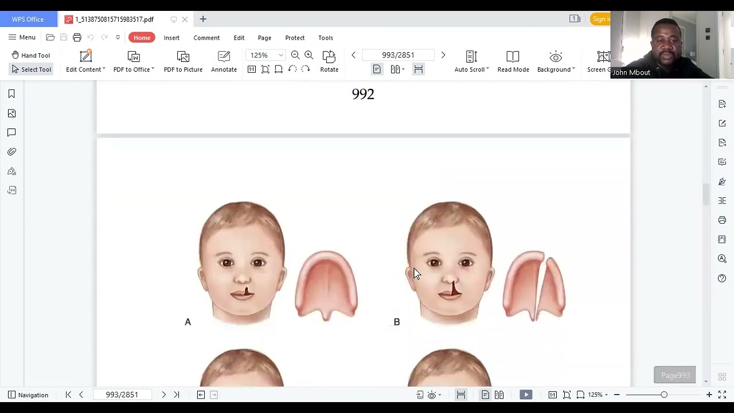Click the plus zoom-in button by slider
734x413 pixels.
[709, 395]
